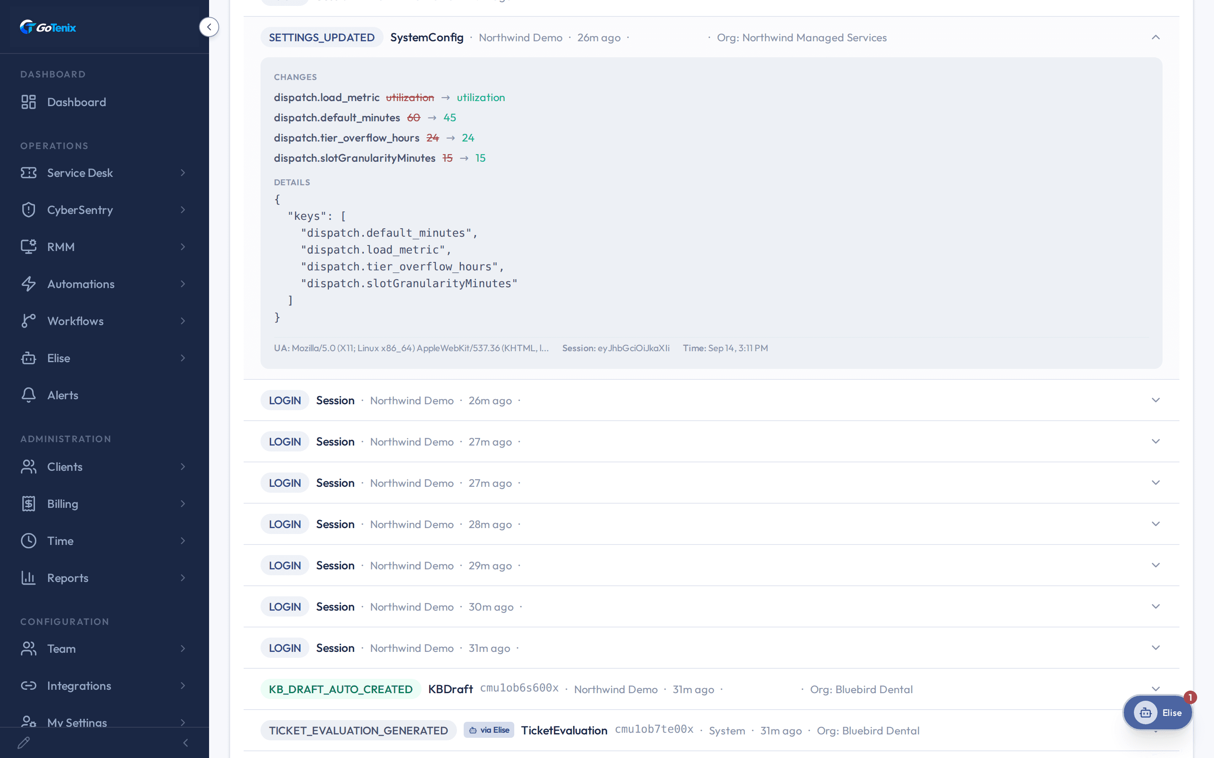Click the Billing receipt icon
Screen dimensions: 1214x758
[x=29, y=504]
